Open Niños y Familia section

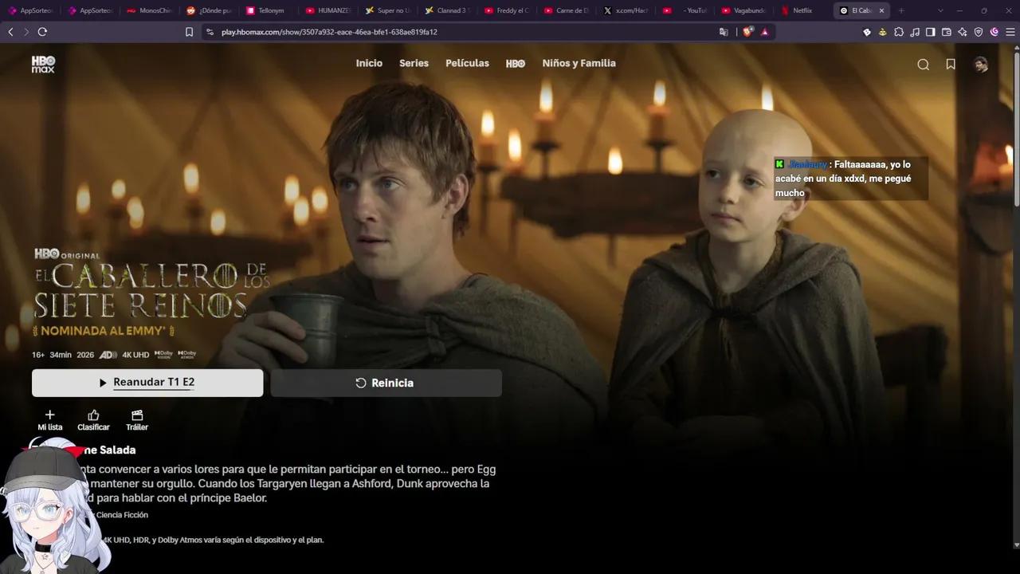point(579,63)
